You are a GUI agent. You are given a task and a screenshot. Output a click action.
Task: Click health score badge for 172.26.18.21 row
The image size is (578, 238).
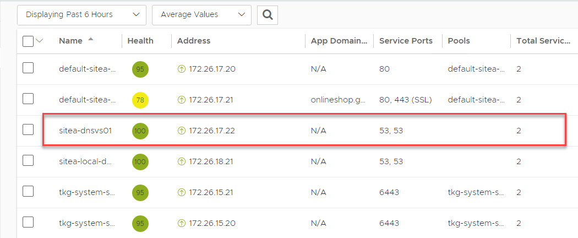[140, 162]
